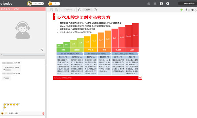Open the 送信先: 全員 recipient selector
This screenshot has width=197, height=118.
click(13, 113)
